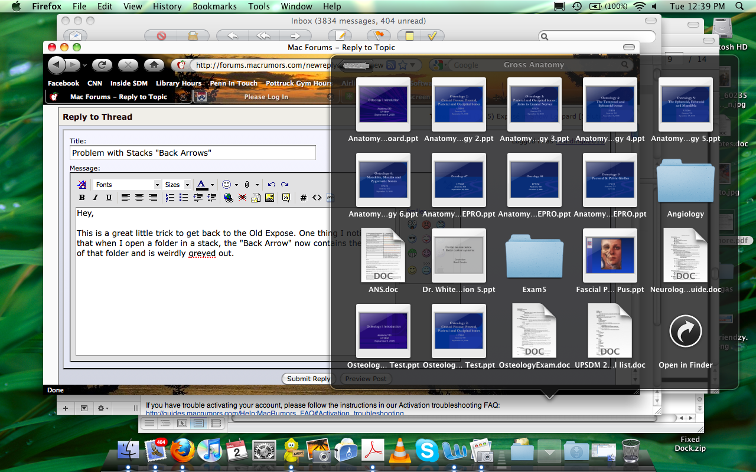The image size is (756, 472).
Task: Expand the text color dropdown arrow
Action: pyautogui.click(x=212, y=185)
